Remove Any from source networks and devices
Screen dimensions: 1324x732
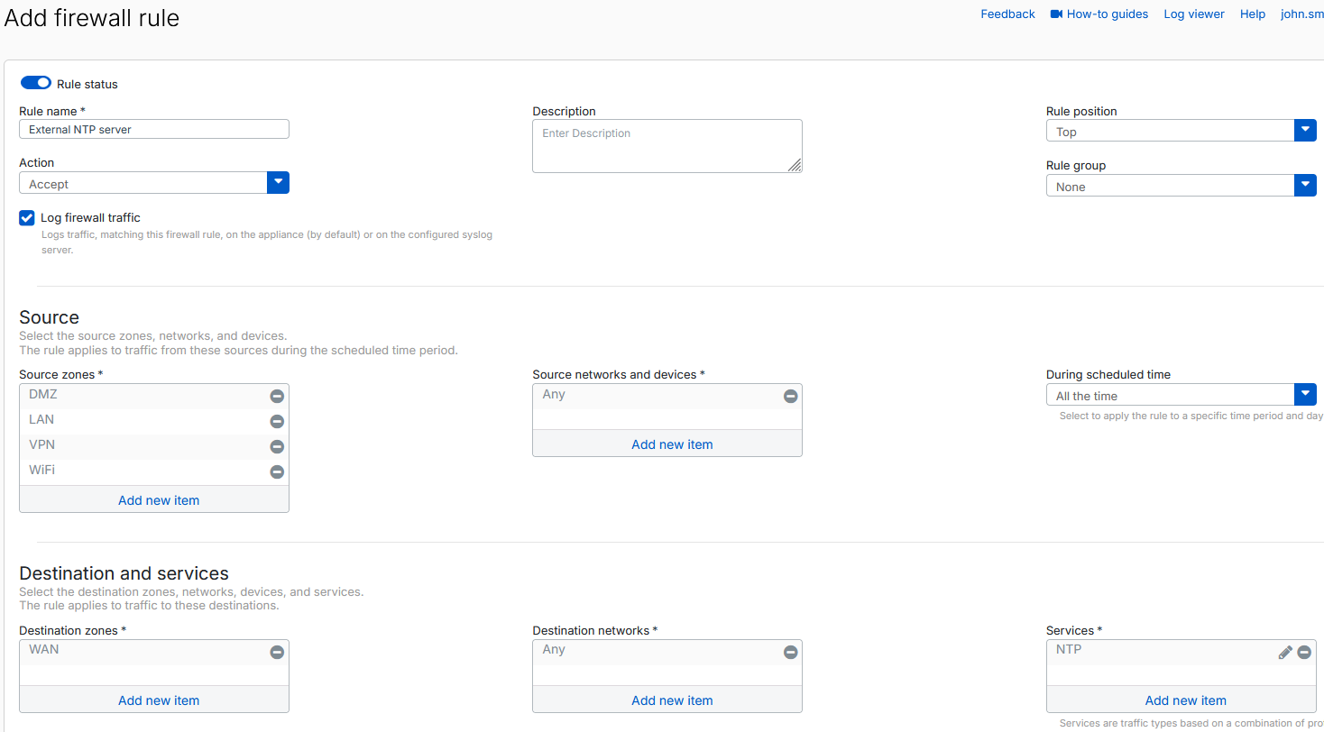[x=790, y=397]
